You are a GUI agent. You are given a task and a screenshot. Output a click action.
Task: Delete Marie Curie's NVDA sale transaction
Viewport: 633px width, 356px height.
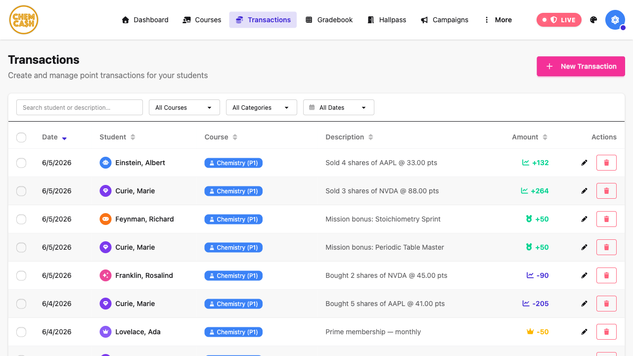606,191
